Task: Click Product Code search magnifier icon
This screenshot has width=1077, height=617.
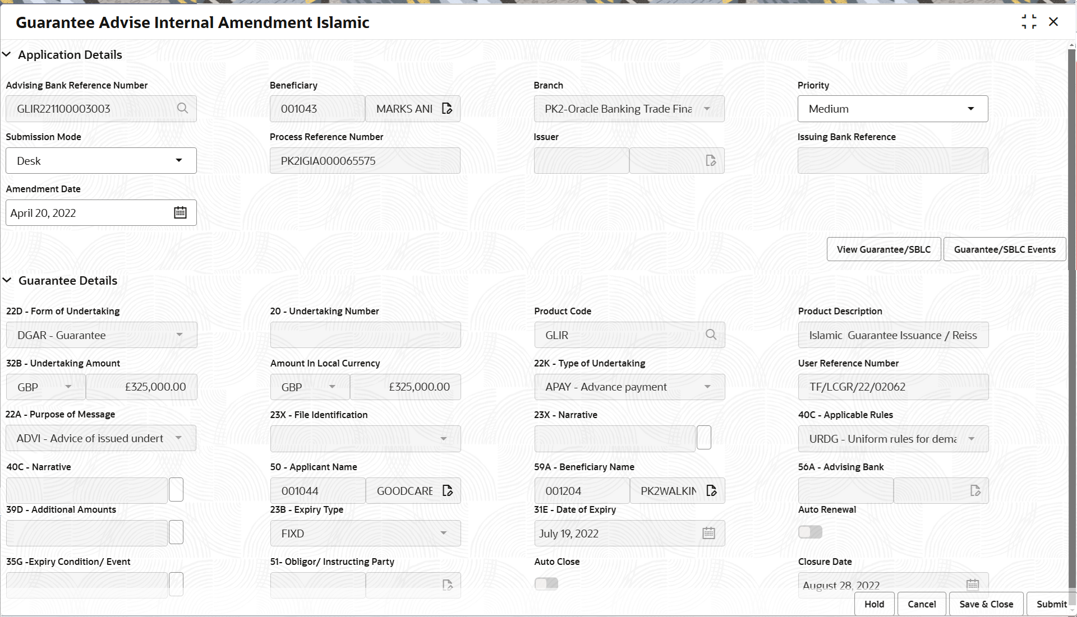Action: pyautogui.click(x=711, y=335)
